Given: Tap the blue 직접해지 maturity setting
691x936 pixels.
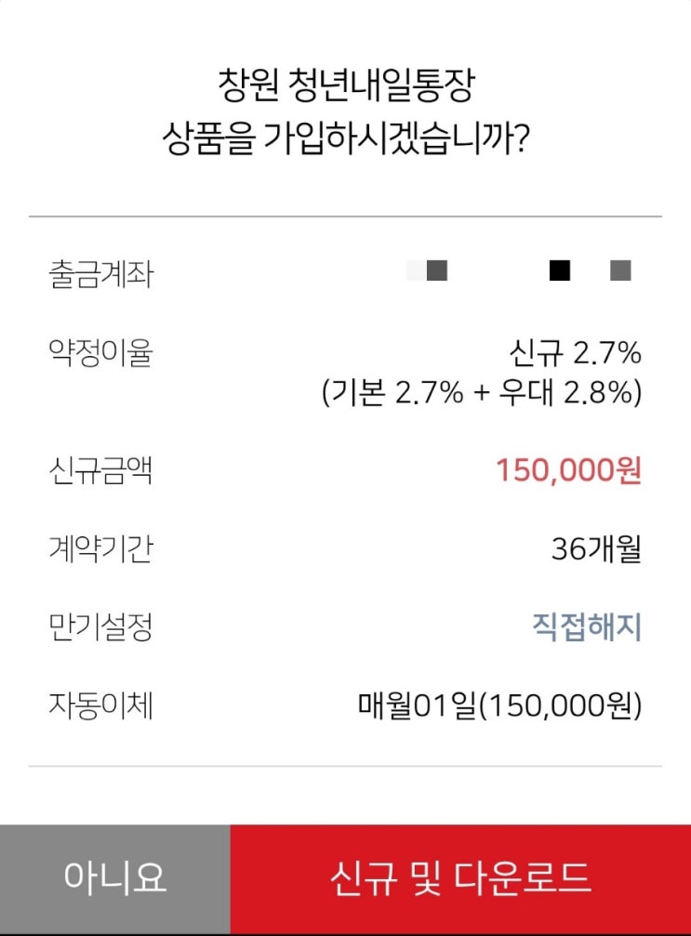Looking at the screenshot, I should [587, 626].
